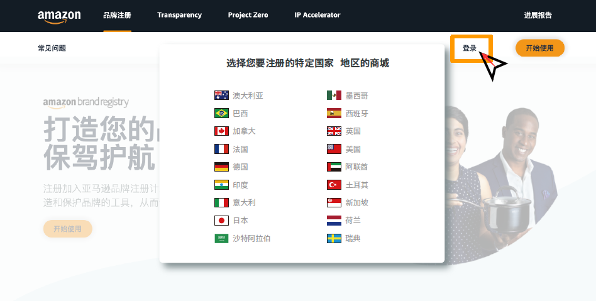Image resolution: width=596 pixels, height=301 pixels.
Task: Click the Amazon logo in header
Action: pos(59,16)
